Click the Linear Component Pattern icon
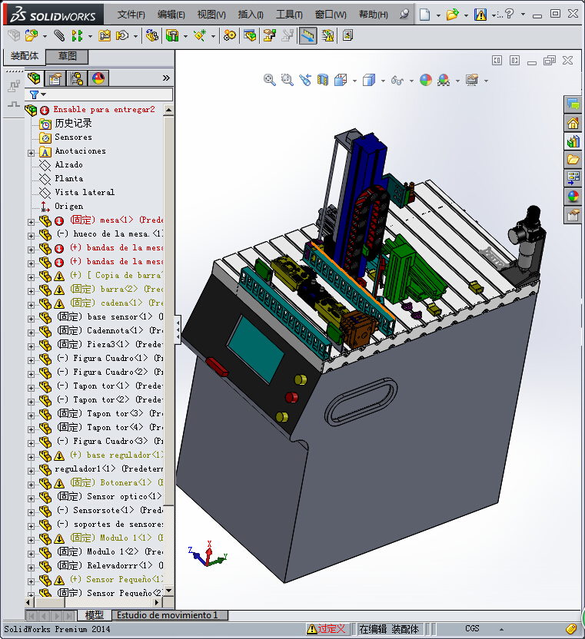The image size is (585, 639). pos(77,36)
